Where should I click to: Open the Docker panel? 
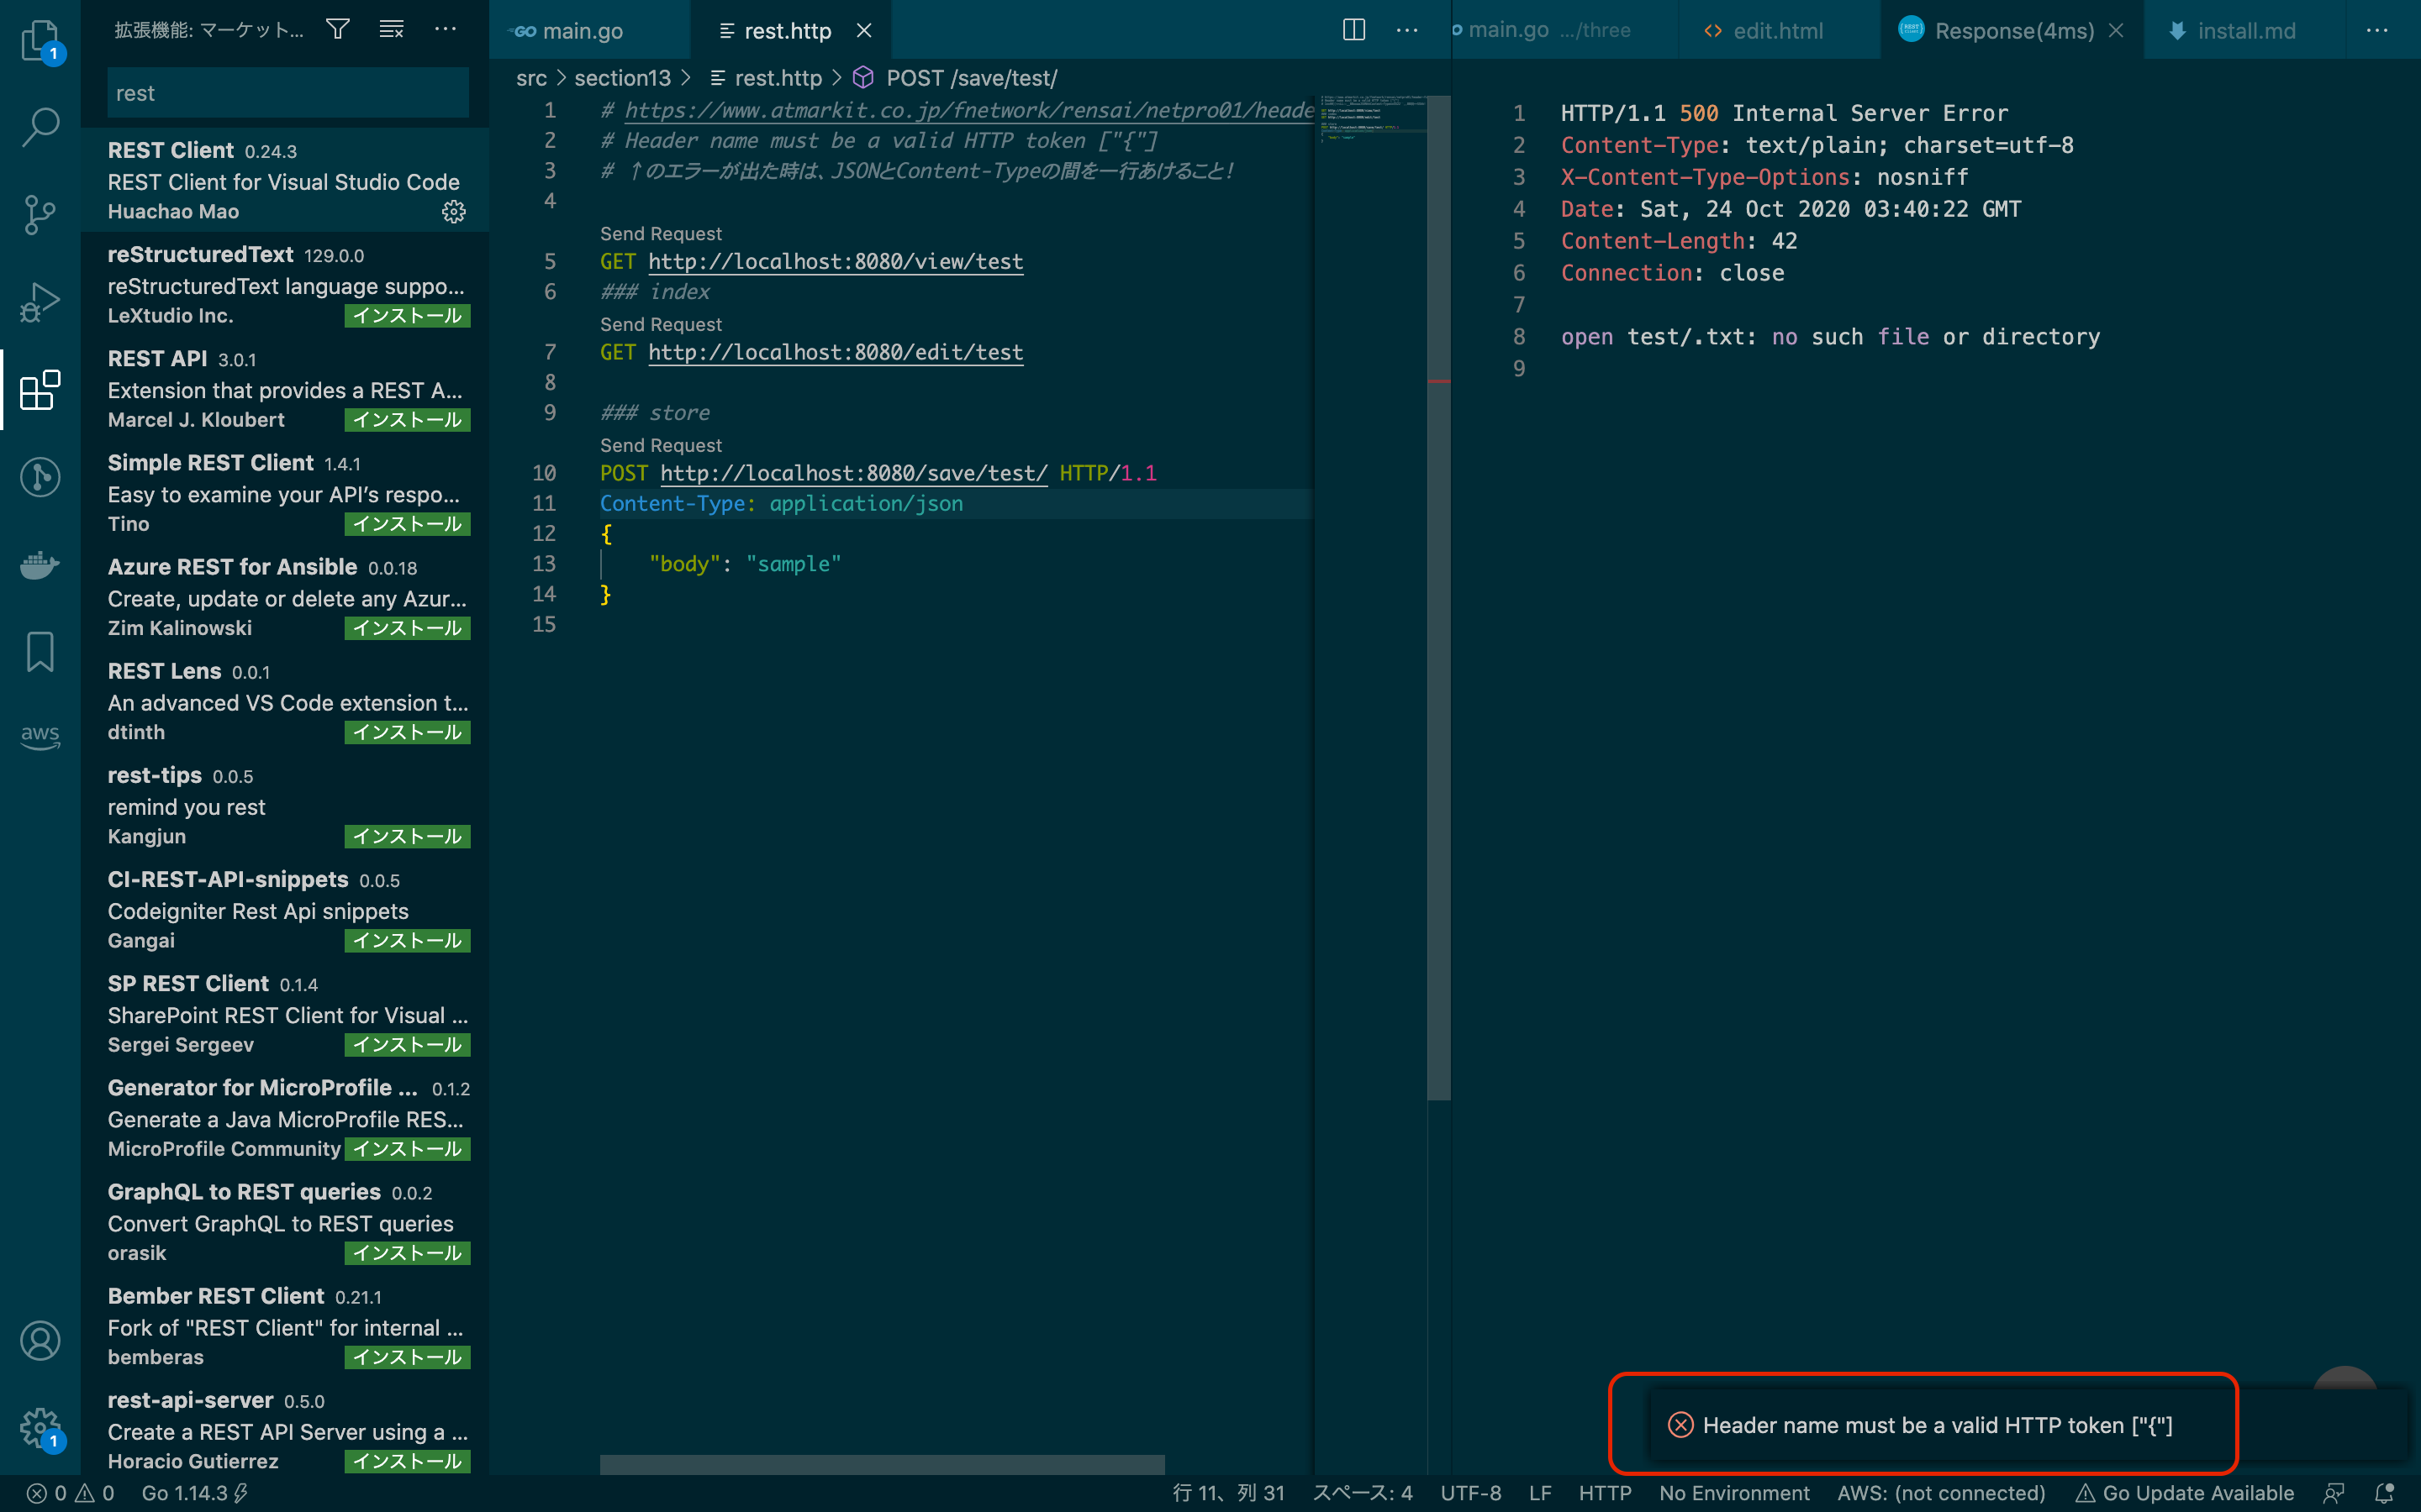pyautogui.click(x=40, y=565)
